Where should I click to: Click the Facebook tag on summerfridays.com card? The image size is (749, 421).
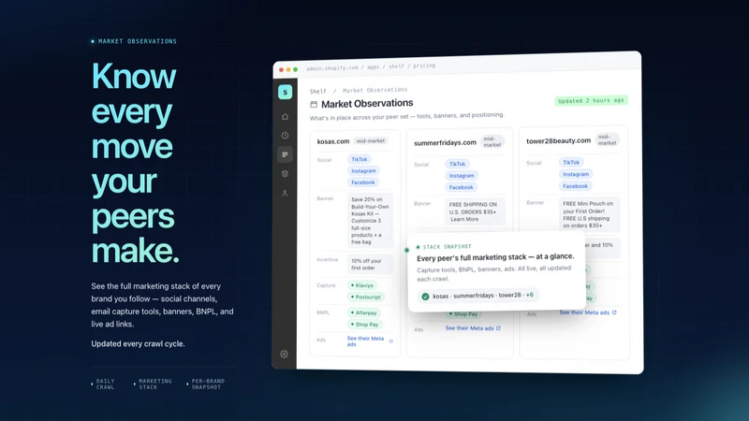tap(461, 187)
